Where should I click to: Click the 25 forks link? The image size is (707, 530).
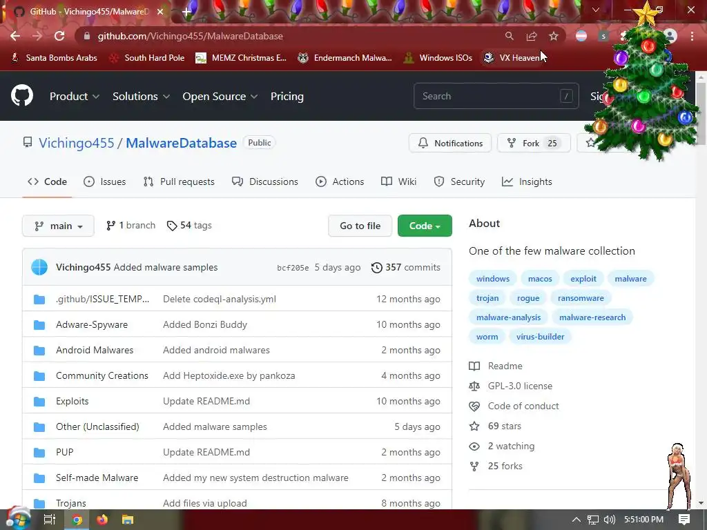(496, 466)
